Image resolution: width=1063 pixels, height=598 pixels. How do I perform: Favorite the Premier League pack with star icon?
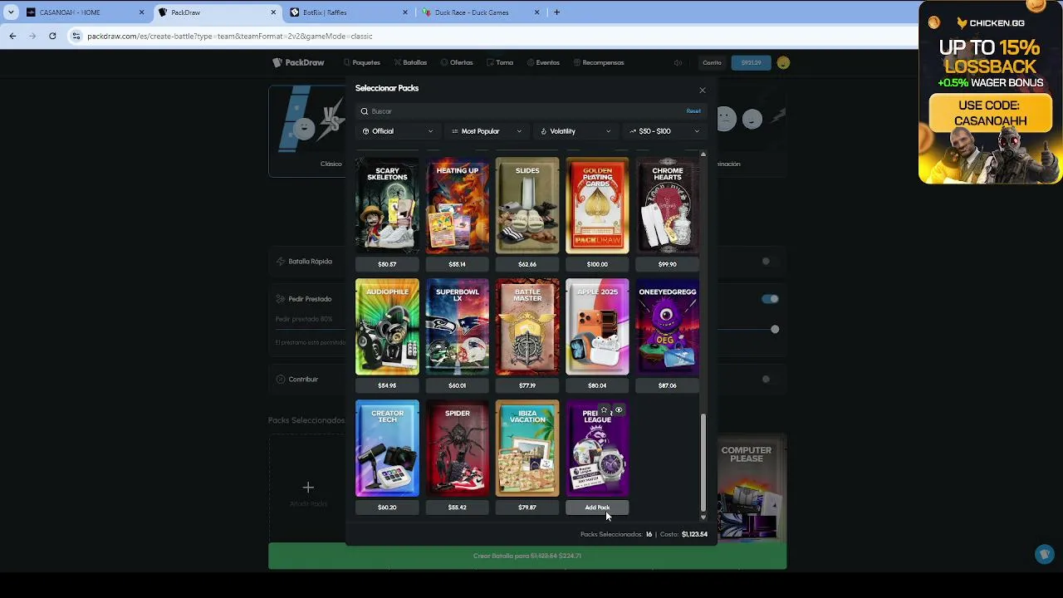coord(604,410)
